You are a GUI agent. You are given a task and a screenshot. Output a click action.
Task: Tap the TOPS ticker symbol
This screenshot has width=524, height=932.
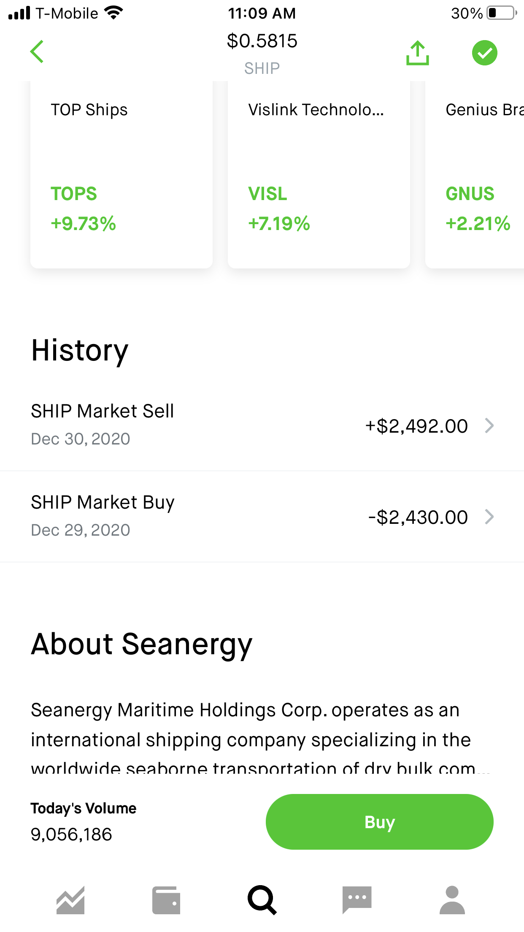pos(74,194)
